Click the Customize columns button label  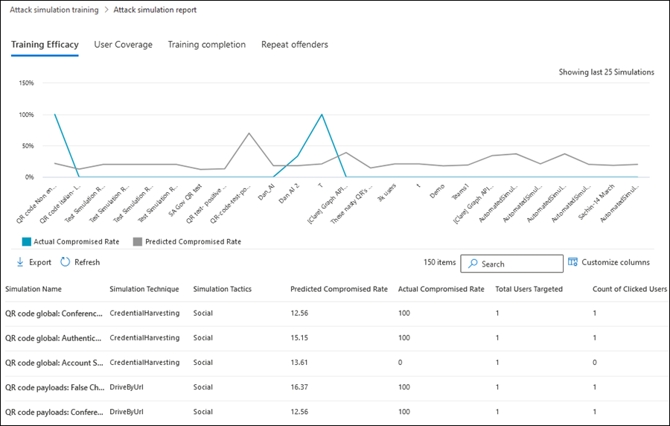tap(615, 262)
